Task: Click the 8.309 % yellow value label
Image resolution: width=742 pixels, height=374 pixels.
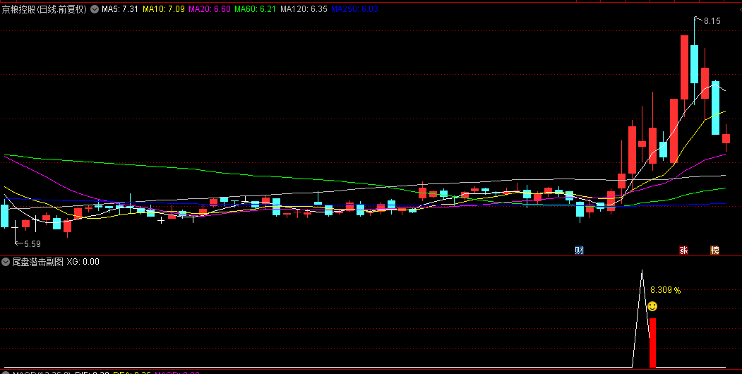Action: pos(665,290)
